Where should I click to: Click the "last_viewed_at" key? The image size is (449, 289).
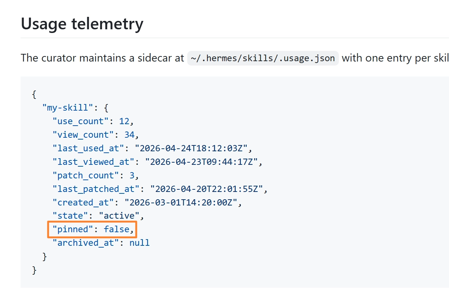[x=94, y=162]
